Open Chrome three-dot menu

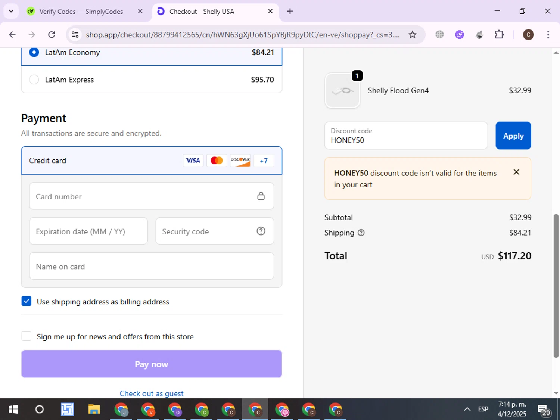click(548, 35)
